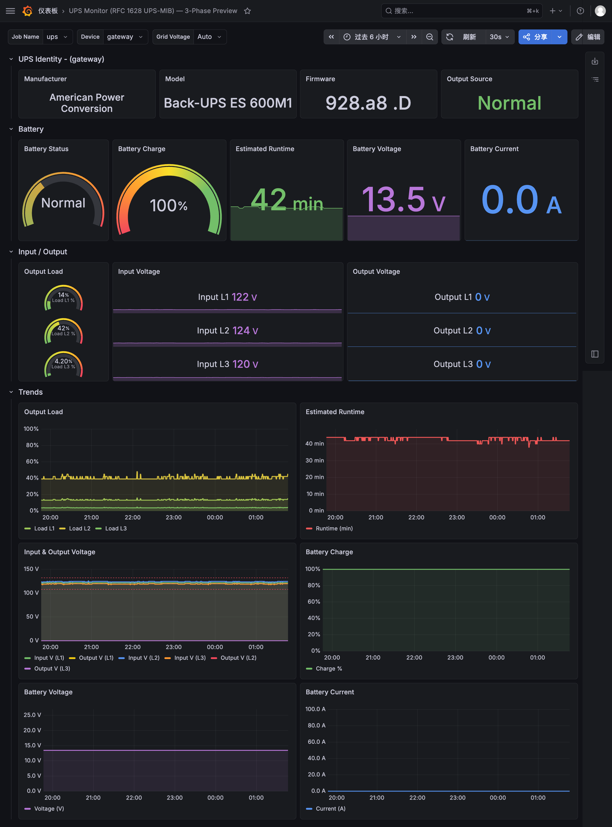Screen dimensions: 612x827
Task: Click the export icon in right sidebar
Action: tap(595, 61)
